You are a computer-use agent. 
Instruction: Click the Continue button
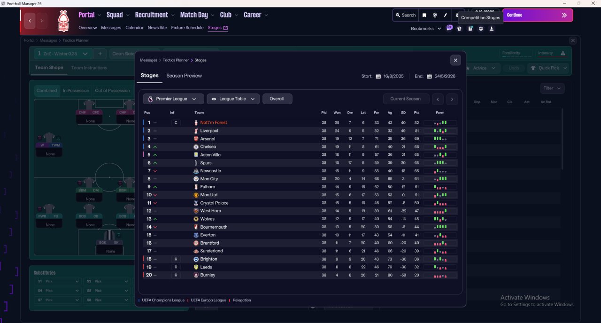(538, 15)
